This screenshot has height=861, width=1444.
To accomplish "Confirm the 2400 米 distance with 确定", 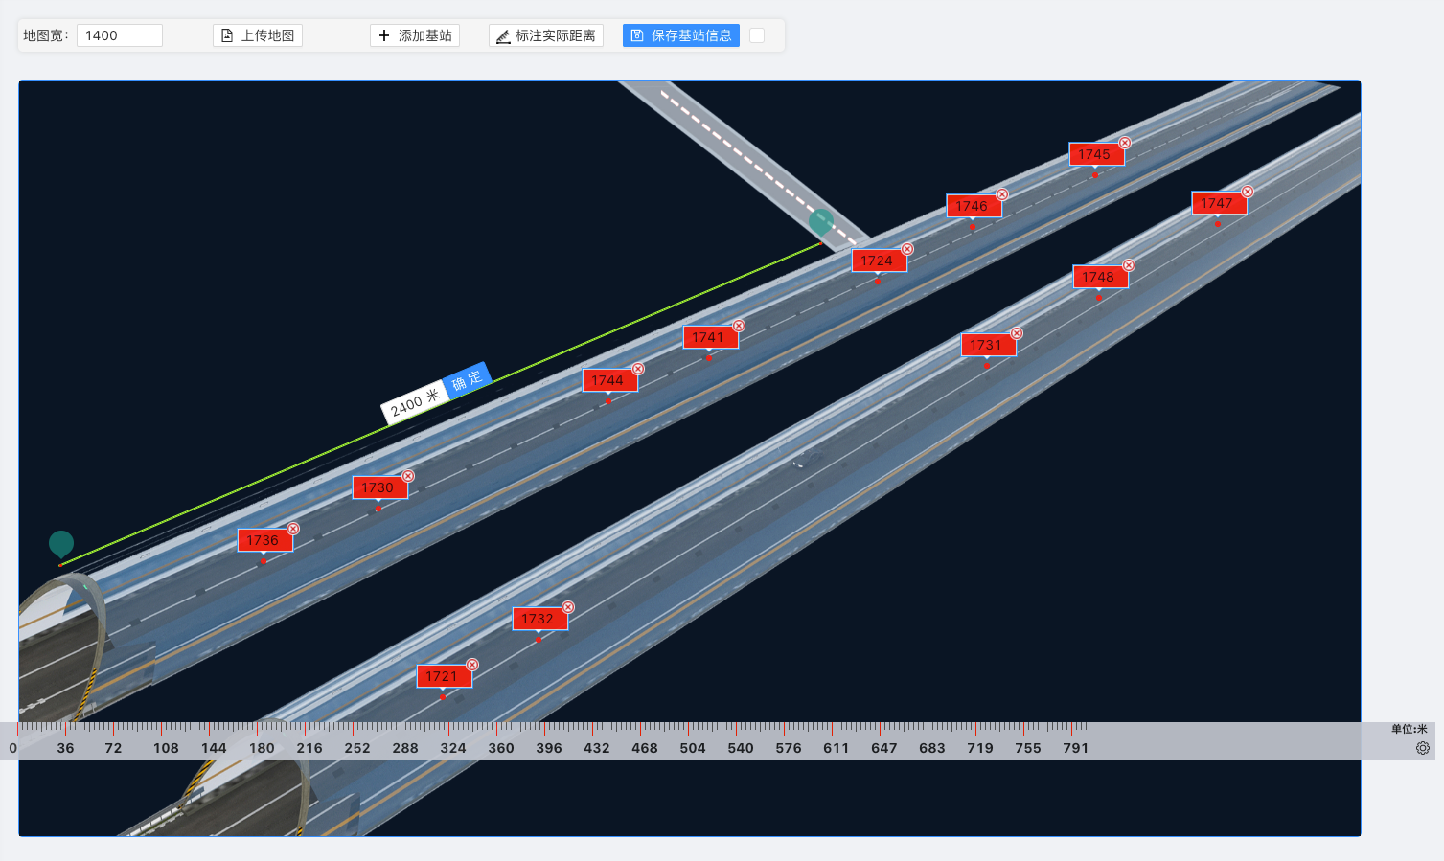I will point(468,380).
